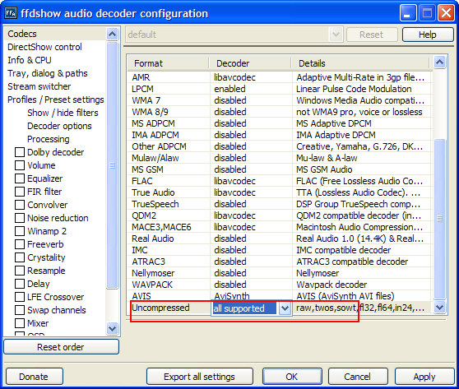This screenshot has height=389, width=459.
Task: Click codec list scrollbar up arrow
Action: tap(440, 62)
